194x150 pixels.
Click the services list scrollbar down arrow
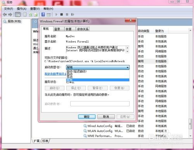[191, 136]
